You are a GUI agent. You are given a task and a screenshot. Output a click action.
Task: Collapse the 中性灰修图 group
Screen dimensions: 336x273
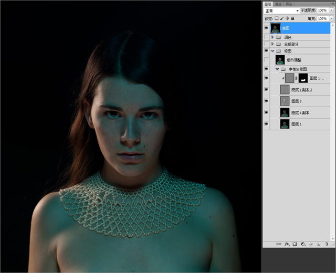(277, 69)
